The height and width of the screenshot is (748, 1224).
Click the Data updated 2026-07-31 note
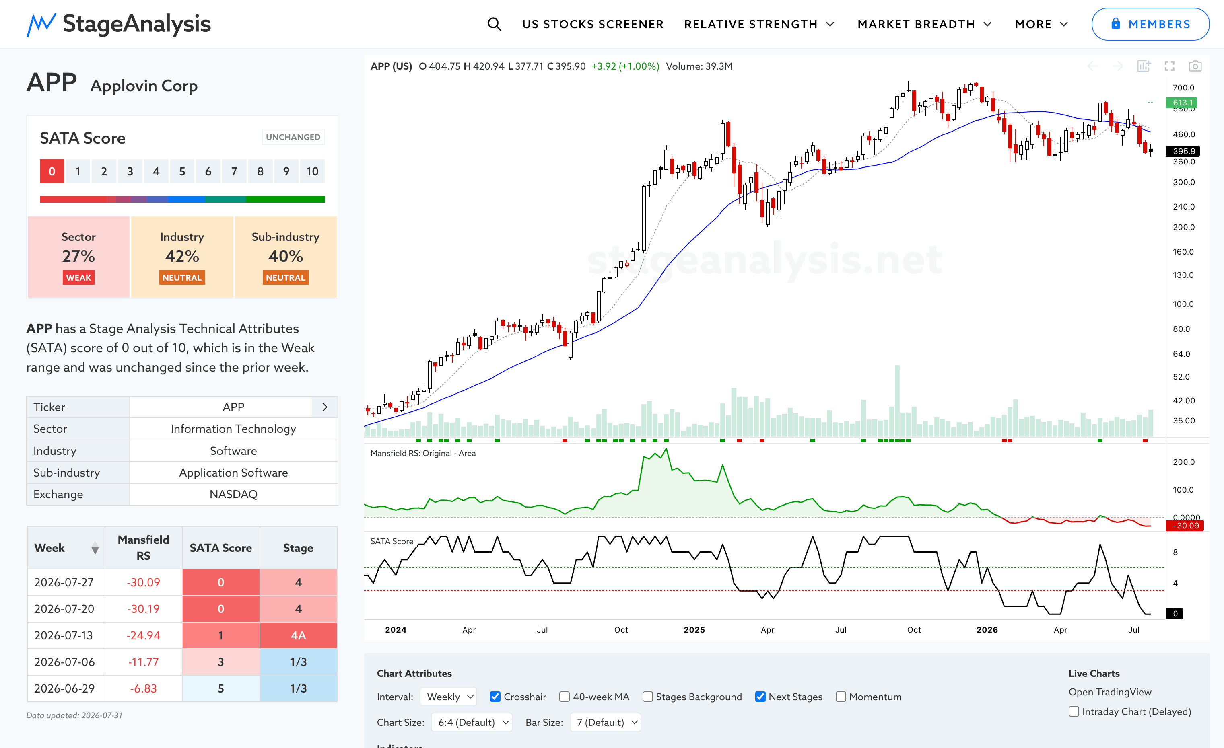point(74,715)
